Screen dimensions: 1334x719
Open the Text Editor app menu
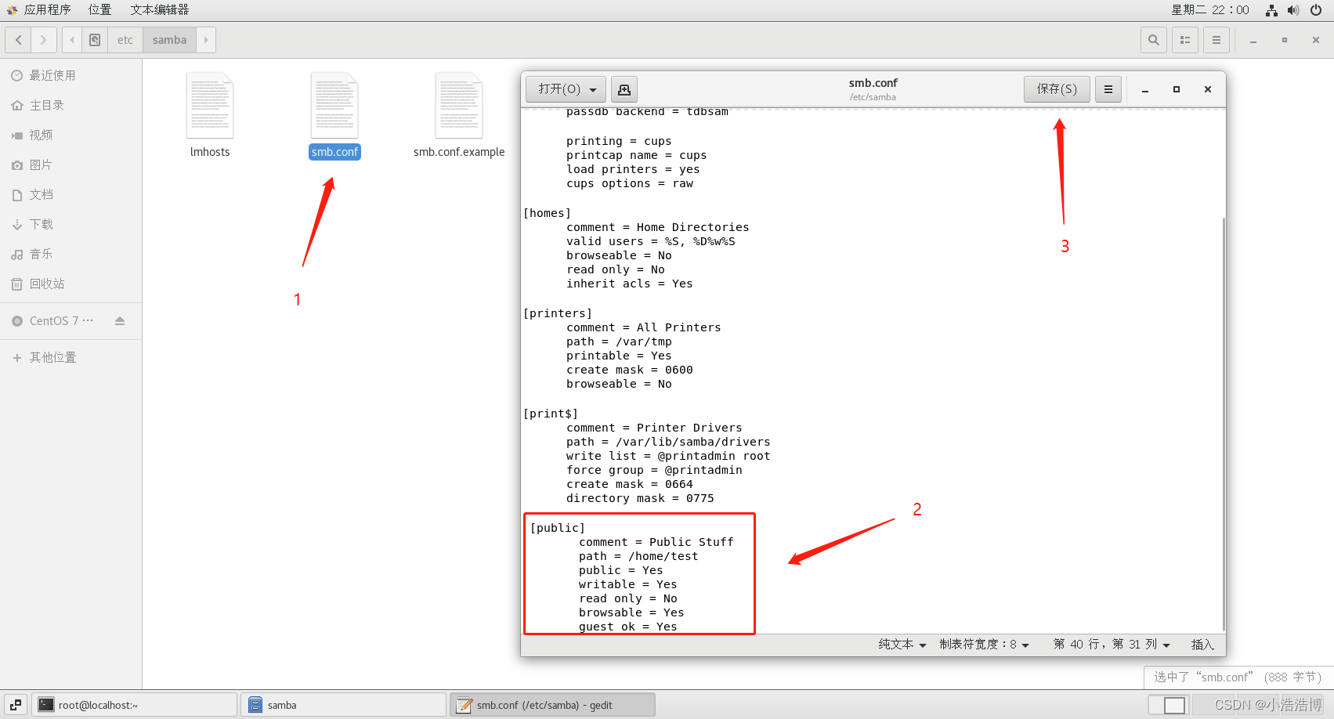160,10
